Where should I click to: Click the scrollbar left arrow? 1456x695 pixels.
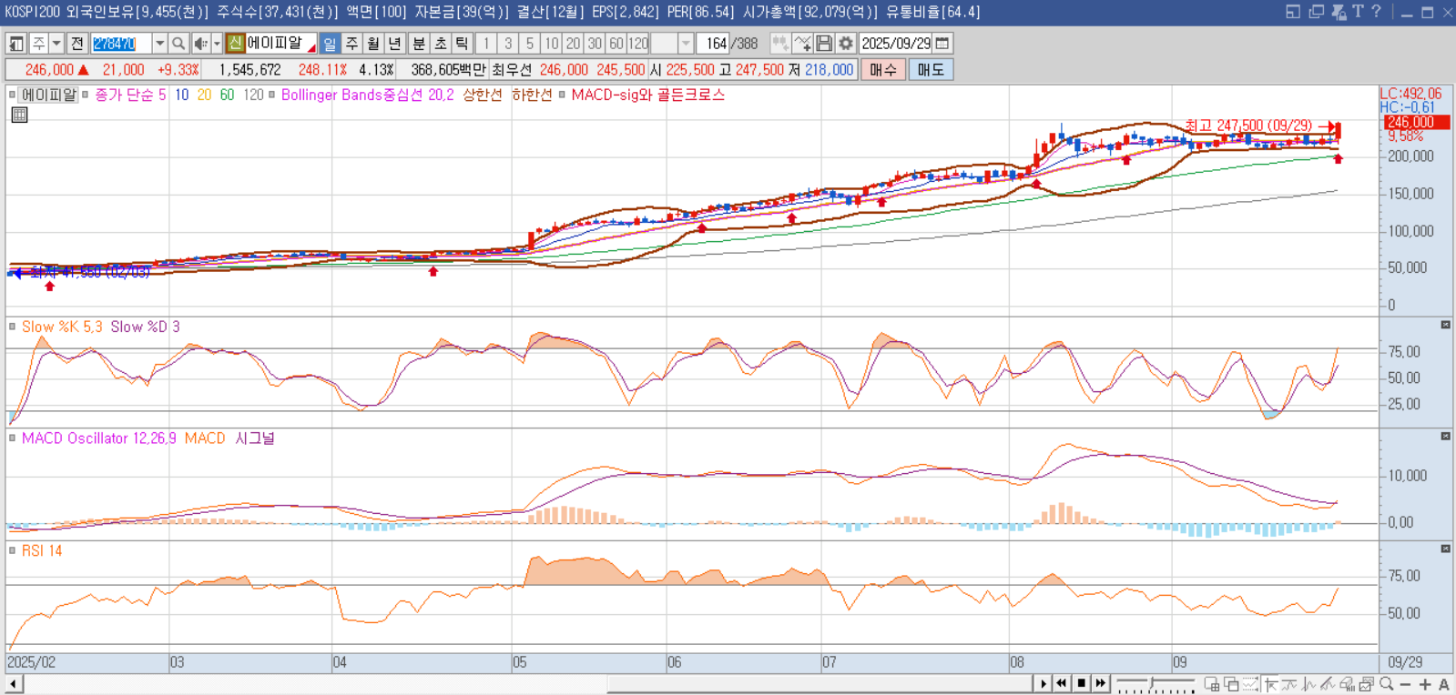(14, 683)
